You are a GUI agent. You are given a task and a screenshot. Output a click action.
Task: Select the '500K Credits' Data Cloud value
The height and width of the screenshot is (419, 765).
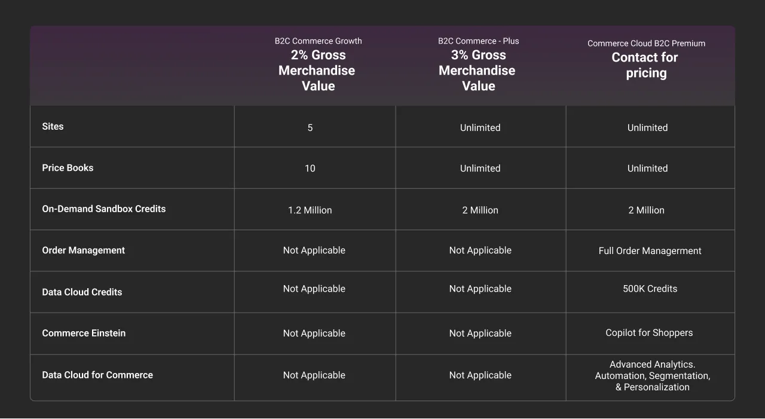point(650,288)
